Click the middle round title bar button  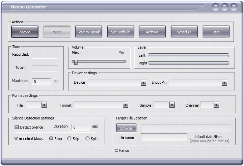[x=225, y=7]
